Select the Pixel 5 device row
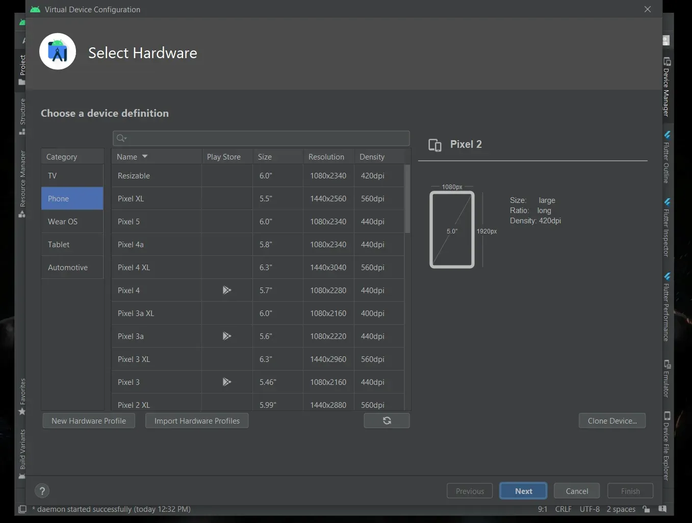 [258, 221]
